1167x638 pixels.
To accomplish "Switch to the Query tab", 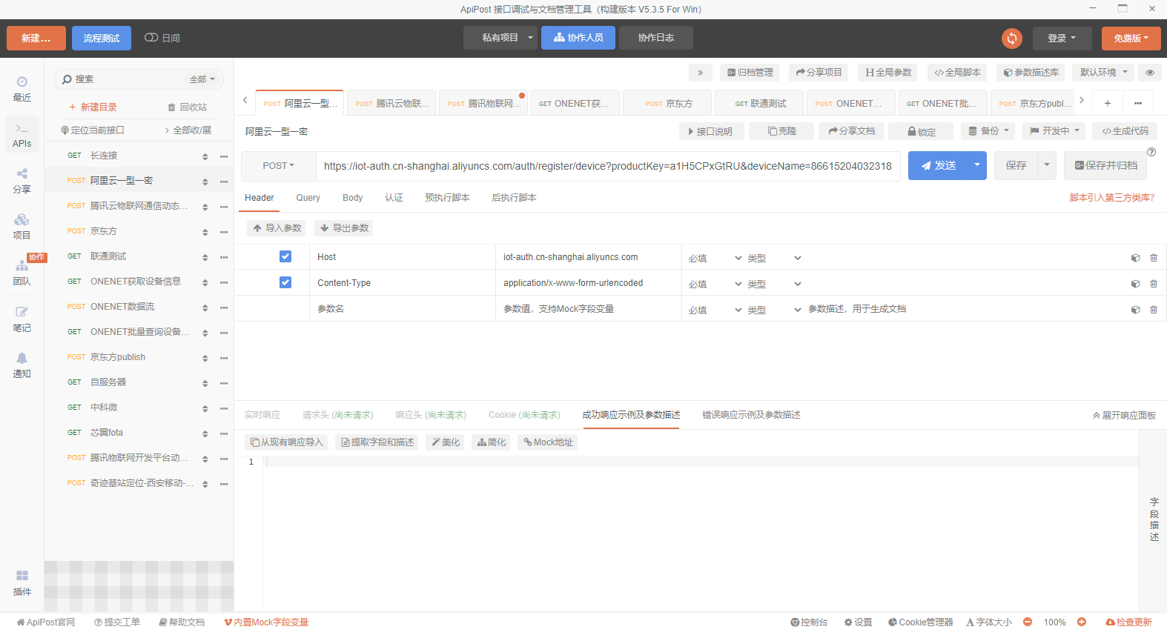I will click(308, 198).
